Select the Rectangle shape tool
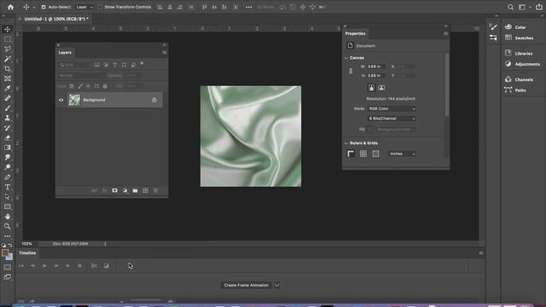 tap(8, 206)
